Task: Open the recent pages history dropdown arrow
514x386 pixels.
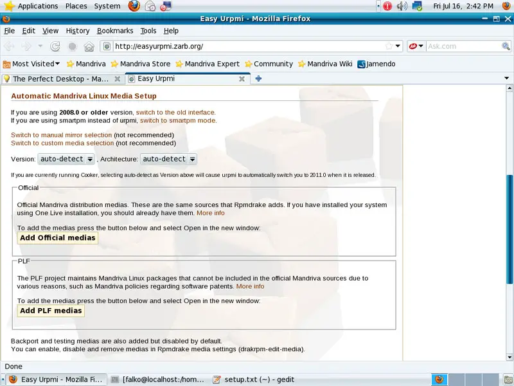Action: [x=40, y=46]
